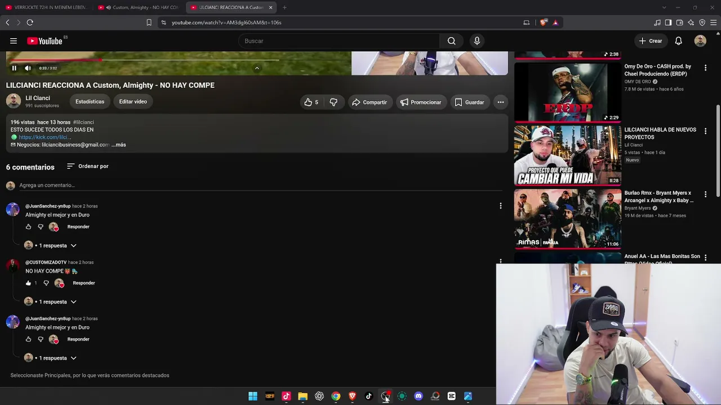Open the YouTube hamburger guide menu
The width and height of the screenshot is (721, 405).
click(x=14, y=41)
